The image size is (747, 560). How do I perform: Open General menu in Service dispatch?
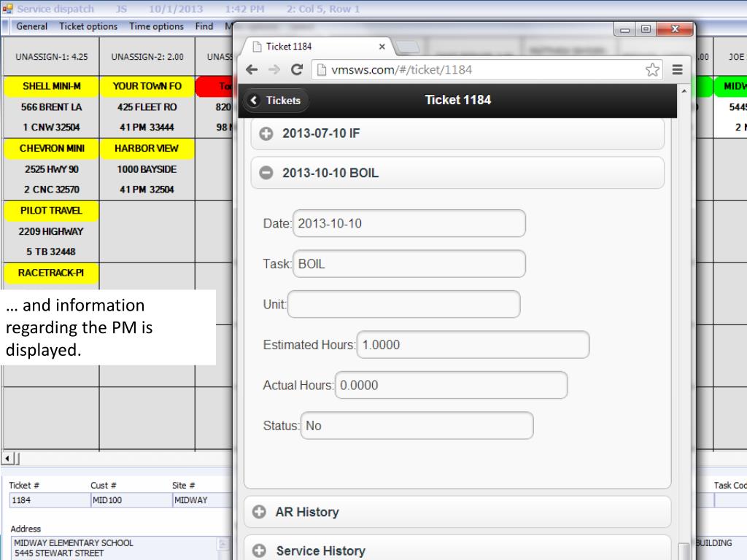(x=32, y=27)
